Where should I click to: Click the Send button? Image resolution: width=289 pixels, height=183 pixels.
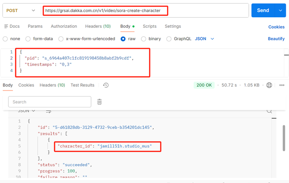tap(263, 10)
